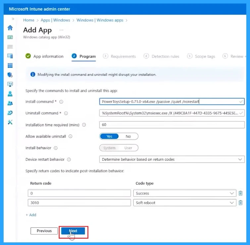
Task: Select System install behavior
Action: (x=109, y=148)
